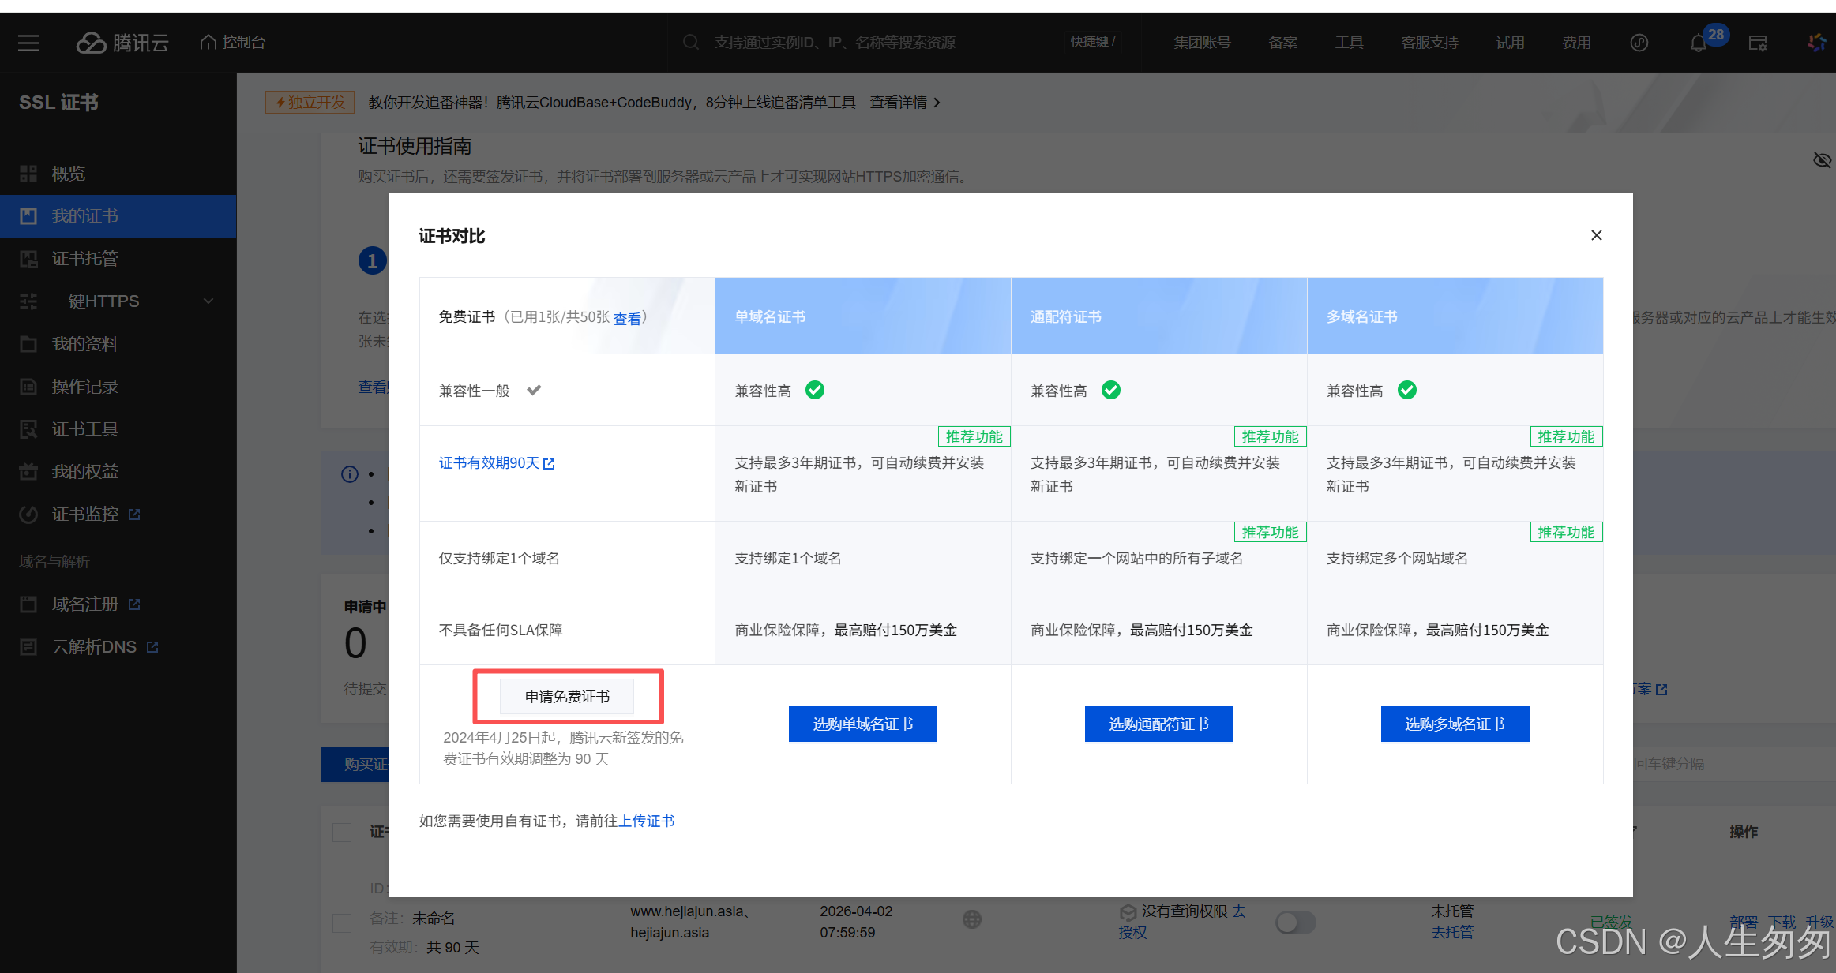Click the search magnifier icon
The image size is (1836, 973).
[x=691, y=43]
